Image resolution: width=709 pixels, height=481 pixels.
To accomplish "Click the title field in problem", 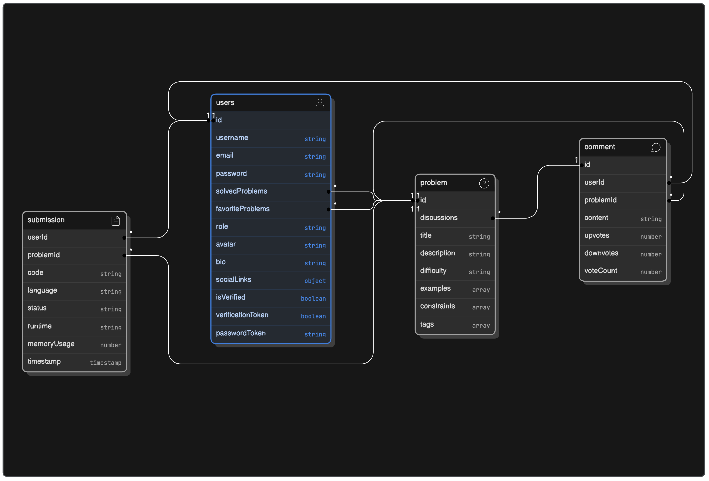I will [455, 236].
